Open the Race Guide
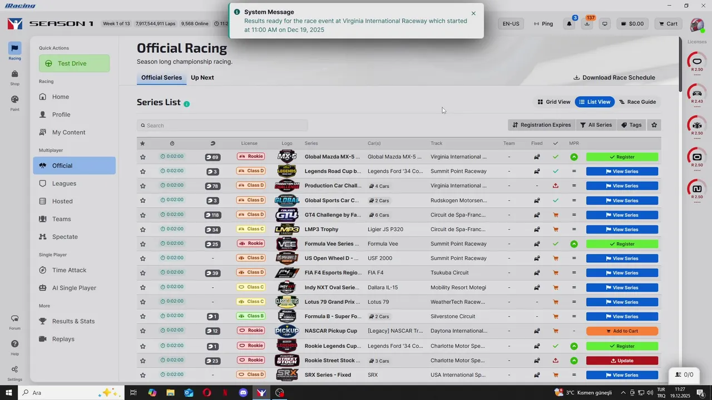 click(x=638, y=102)
